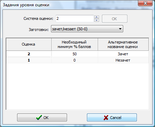Select grade cell 1
Image resolution: width=155 pixels, height=127 pixels.
click(x=29, y=60)
